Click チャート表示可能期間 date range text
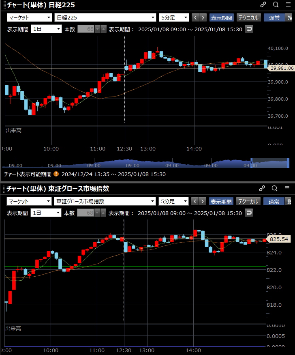 (114, 174)
